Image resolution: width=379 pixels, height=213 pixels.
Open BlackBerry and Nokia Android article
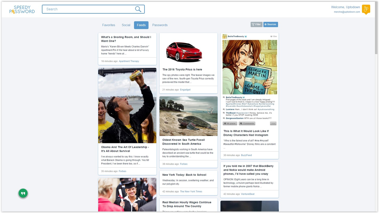tap(248, 170)
